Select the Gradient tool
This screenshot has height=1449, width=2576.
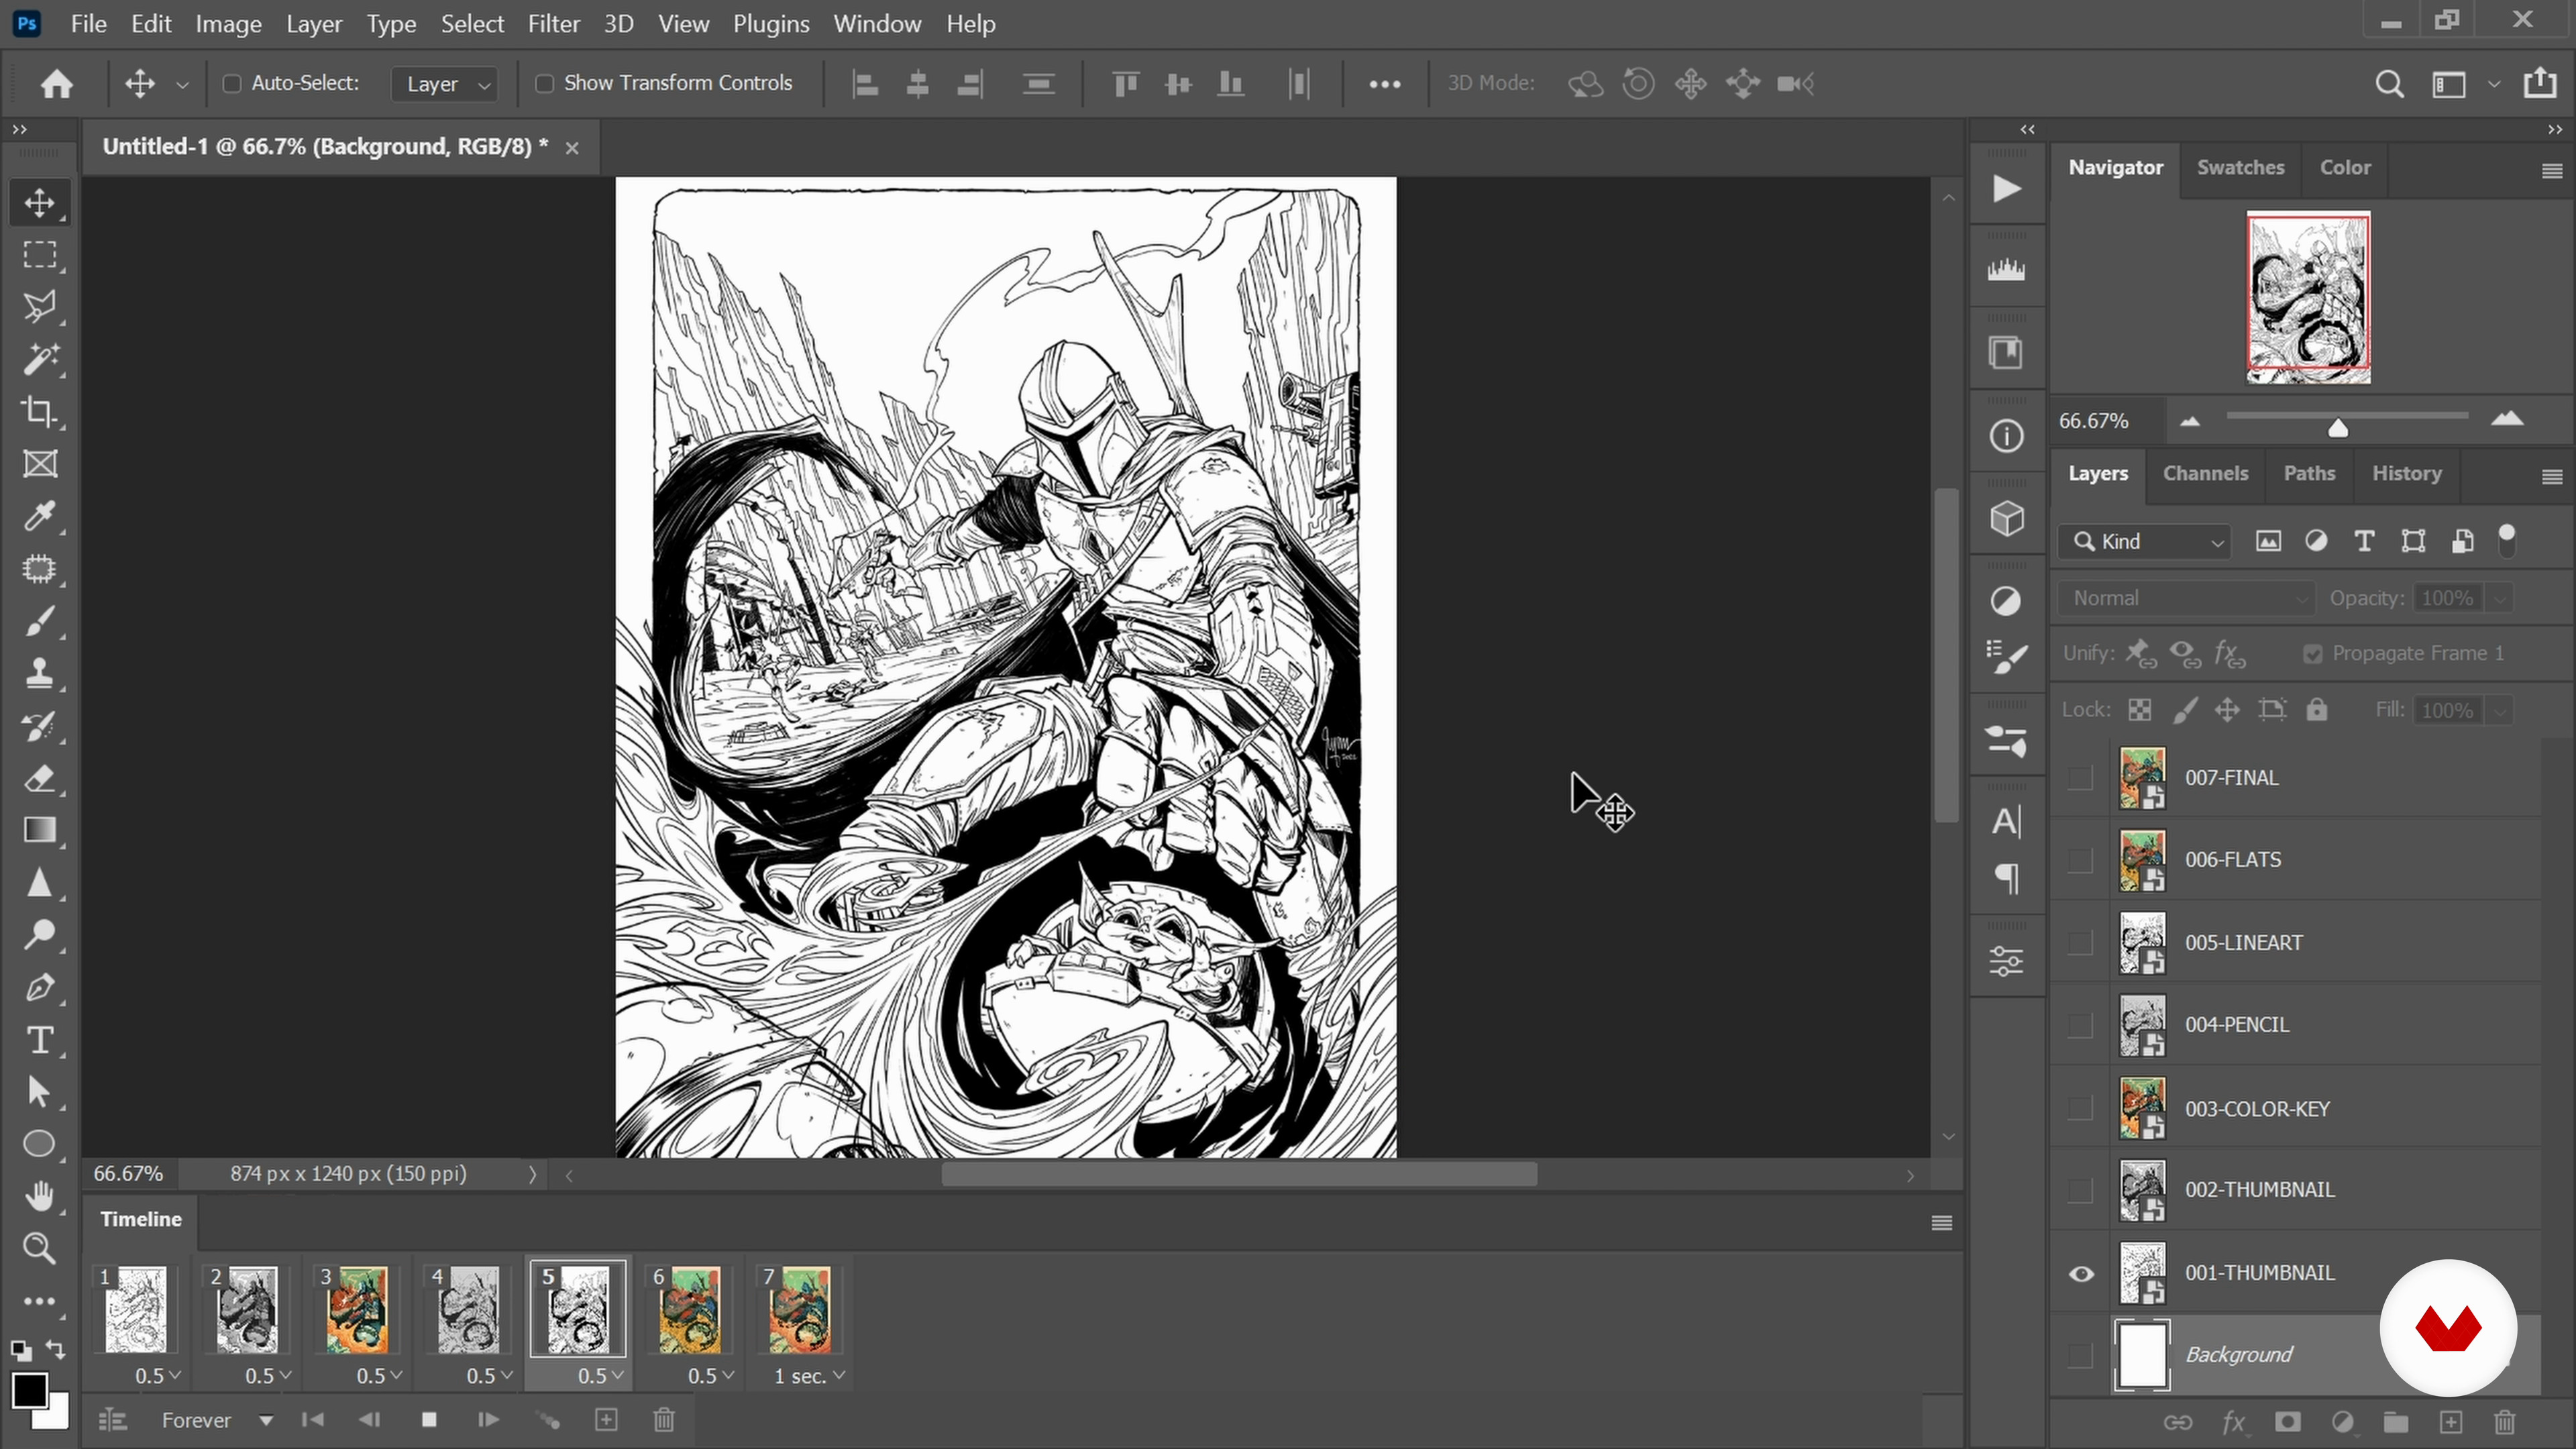[x=40, y=830]
